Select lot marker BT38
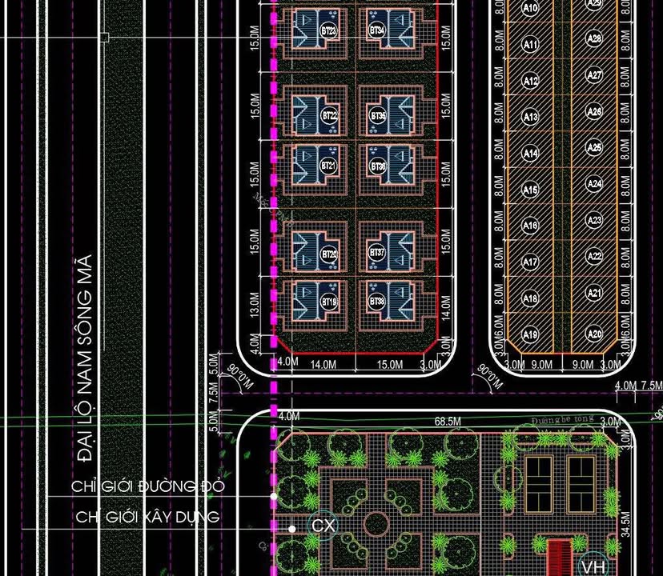 378,301
